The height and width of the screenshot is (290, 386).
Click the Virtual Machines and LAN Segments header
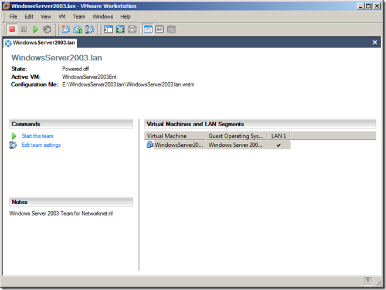[260, 124]
